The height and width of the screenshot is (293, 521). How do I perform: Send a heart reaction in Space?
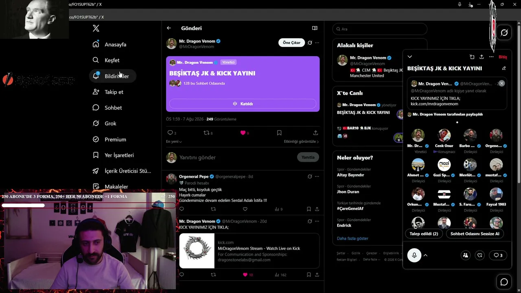click(480, 255)
